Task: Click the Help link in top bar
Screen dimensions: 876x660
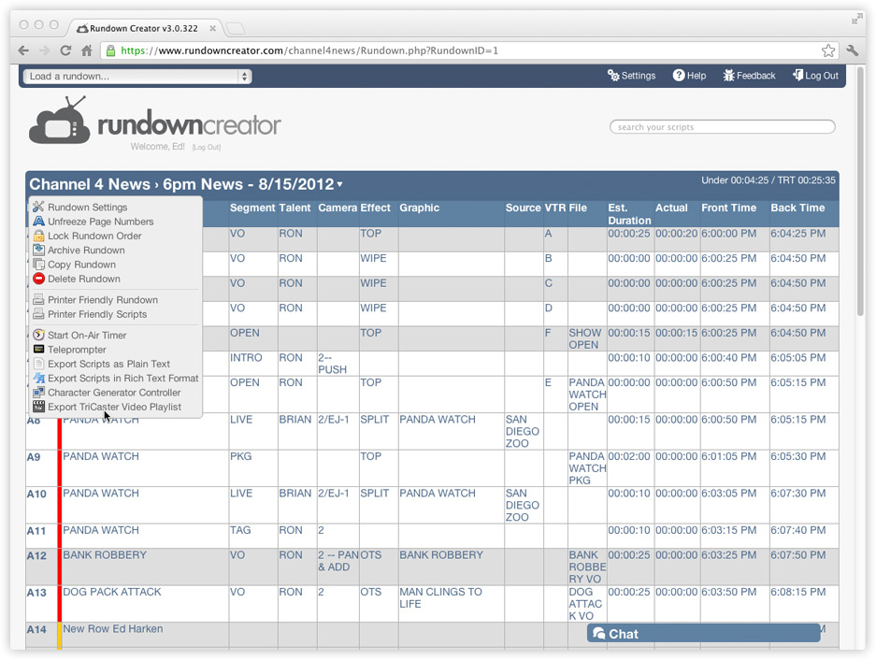Action: click(x=689, y=76)
